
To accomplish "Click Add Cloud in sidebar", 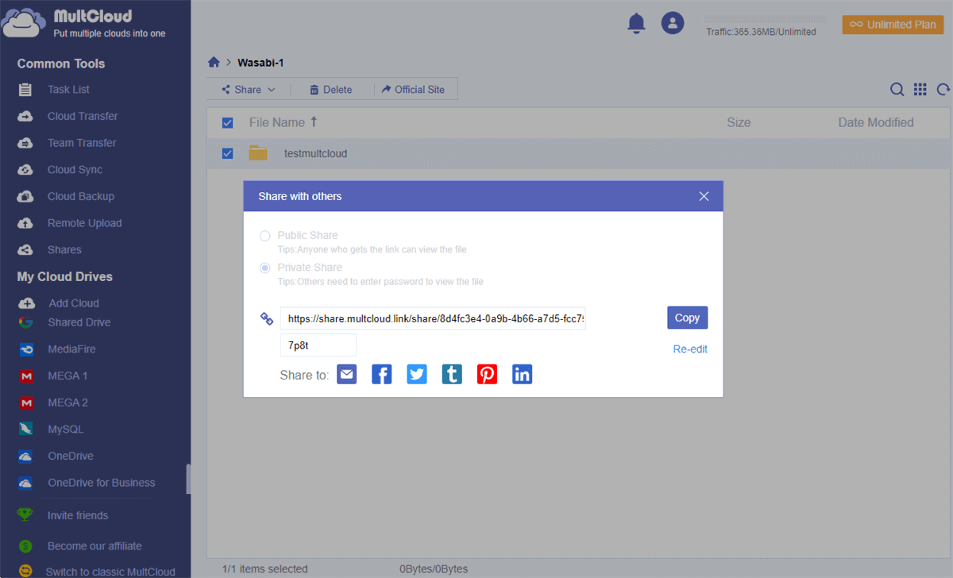I will (x=73, y=303).
